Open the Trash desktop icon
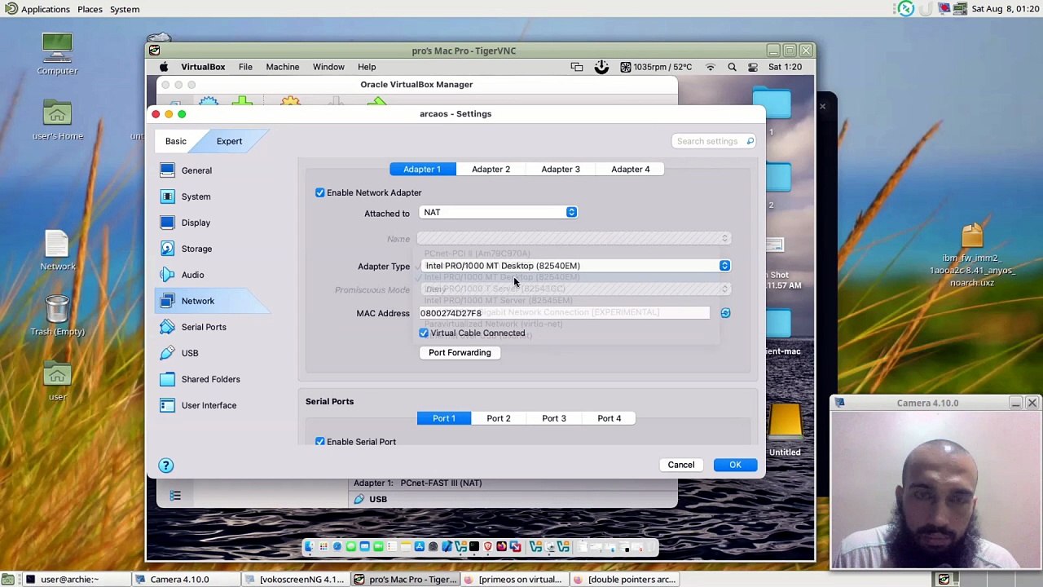 (57, 316)
